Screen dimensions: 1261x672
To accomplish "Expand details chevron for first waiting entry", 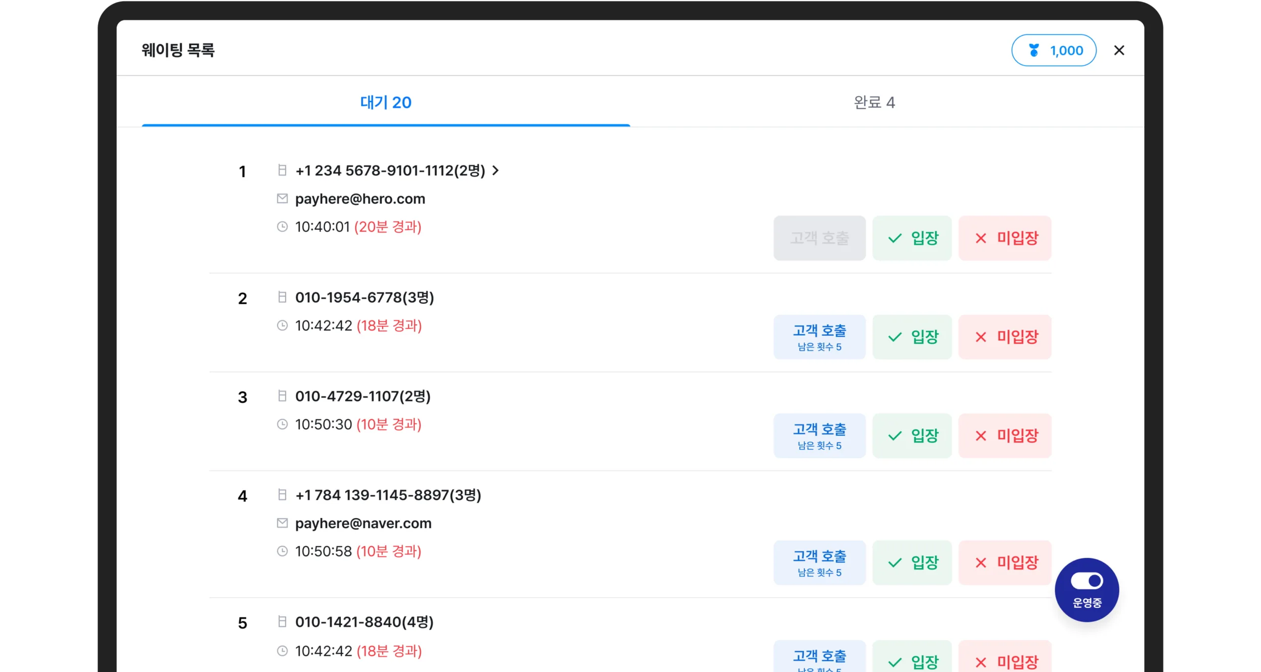I will (496, 170).
